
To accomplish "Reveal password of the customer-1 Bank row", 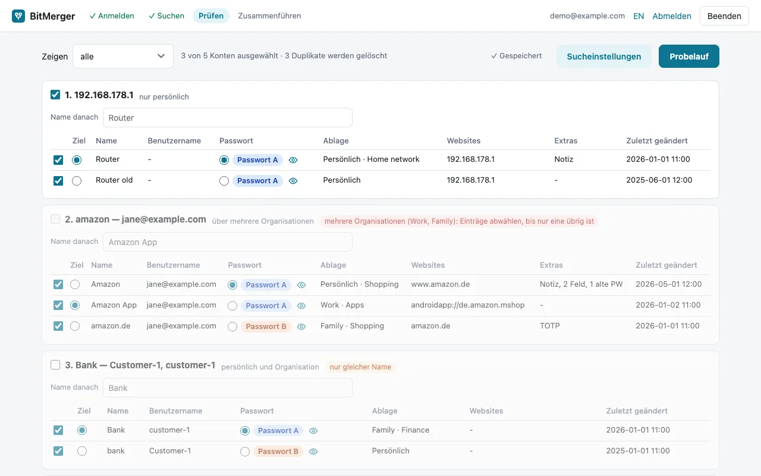I will coord(313,431).
